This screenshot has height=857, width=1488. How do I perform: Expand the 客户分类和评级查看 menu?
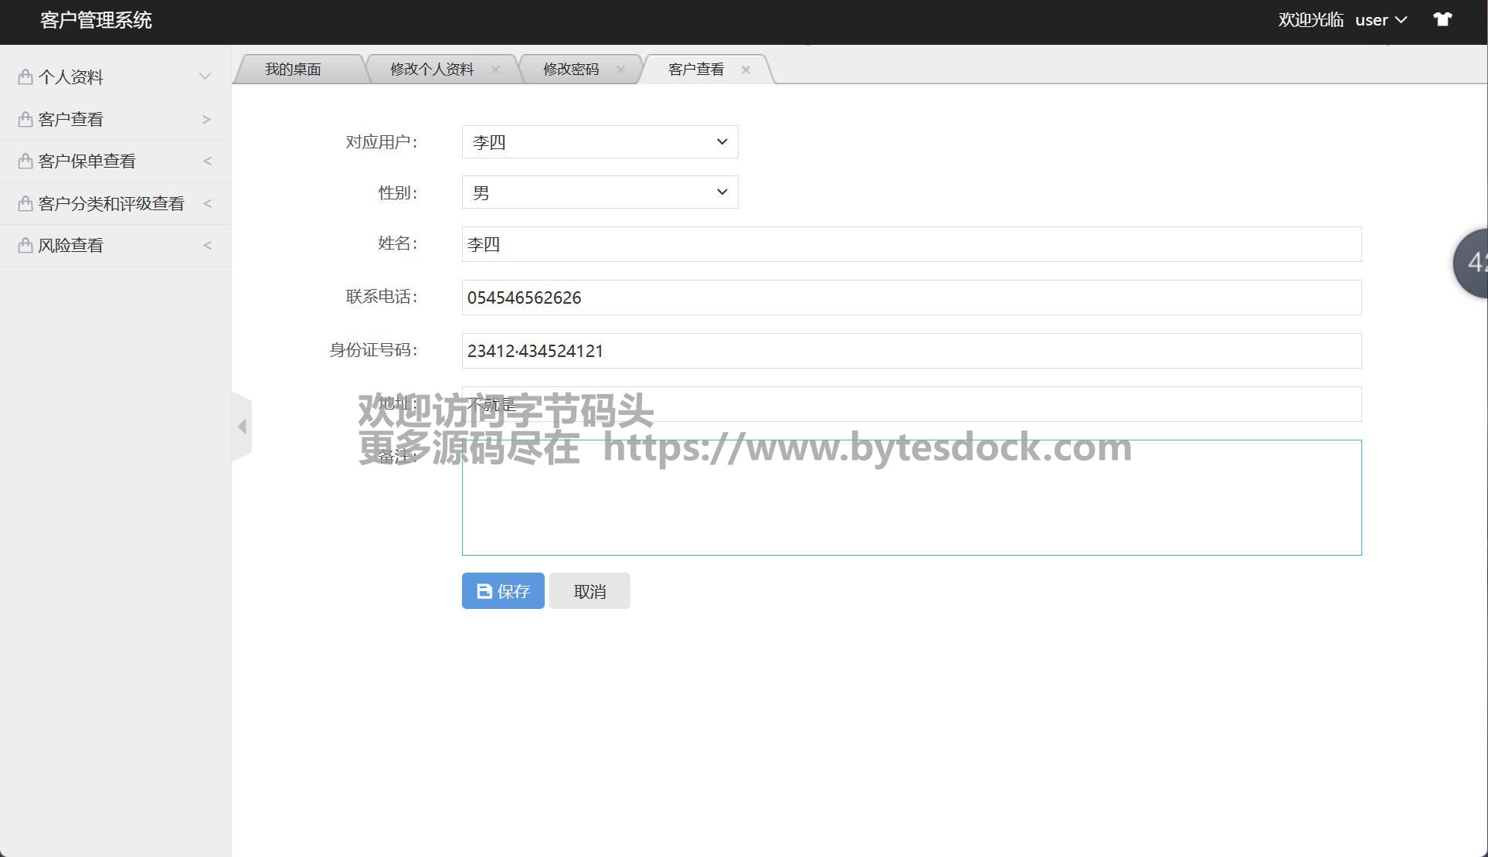pos(111,203)
